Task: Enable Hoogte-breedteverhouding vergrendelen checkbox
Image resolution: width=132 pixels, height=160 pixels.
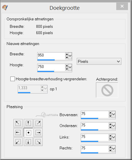Action: pyautogui.click(x=13, y=79)
